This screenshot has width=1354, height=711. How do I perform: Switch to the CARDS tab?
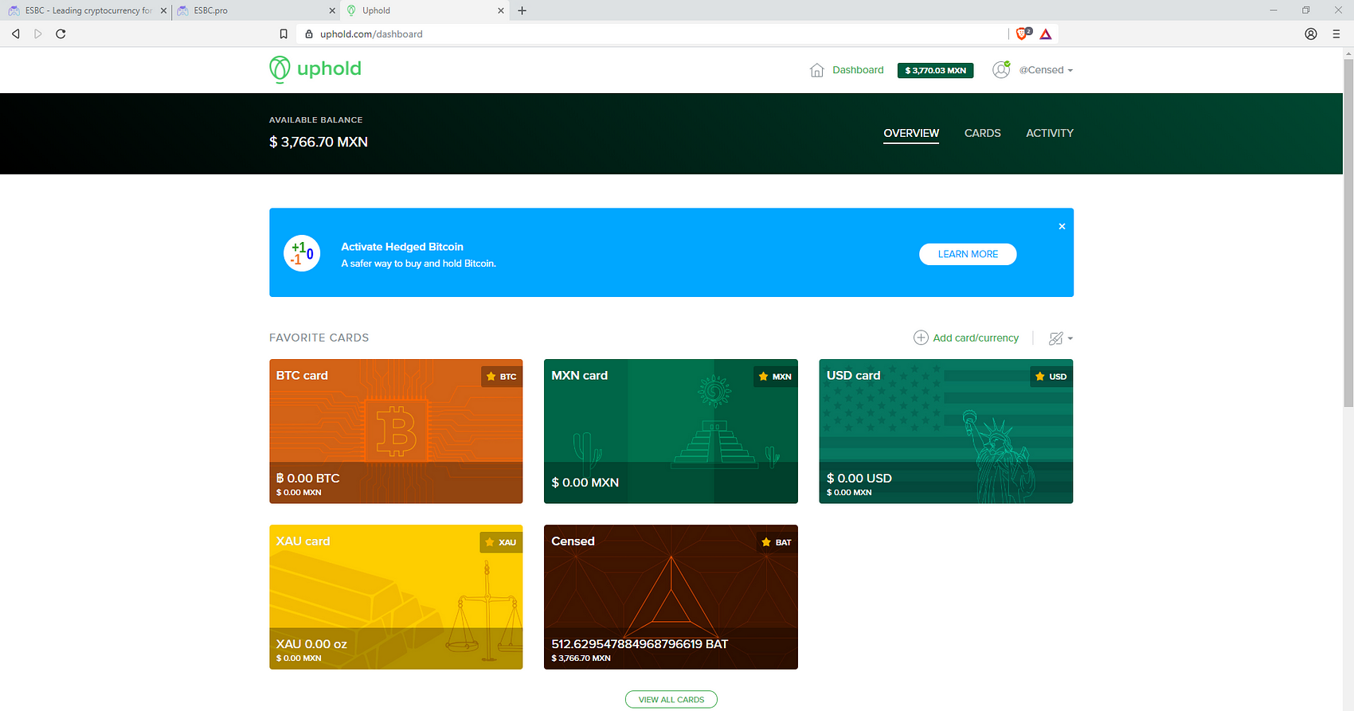pyautogui.click(x=982, y=133)
